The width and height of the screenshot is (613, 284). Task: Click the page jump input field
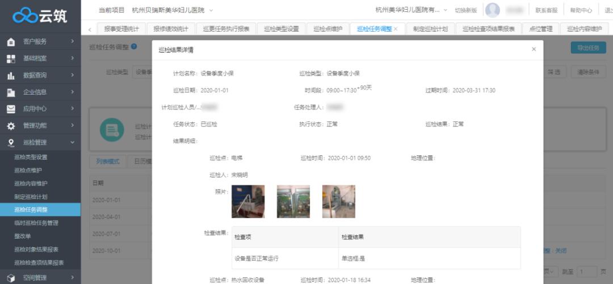587,272
